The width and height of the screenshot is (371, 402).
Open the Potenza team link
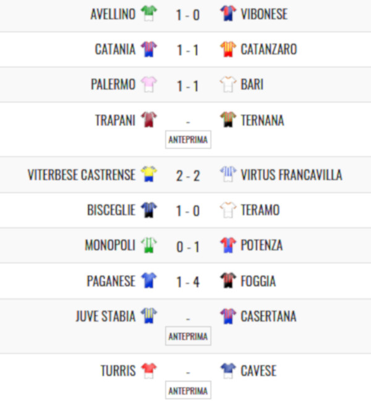coord(262,246)
